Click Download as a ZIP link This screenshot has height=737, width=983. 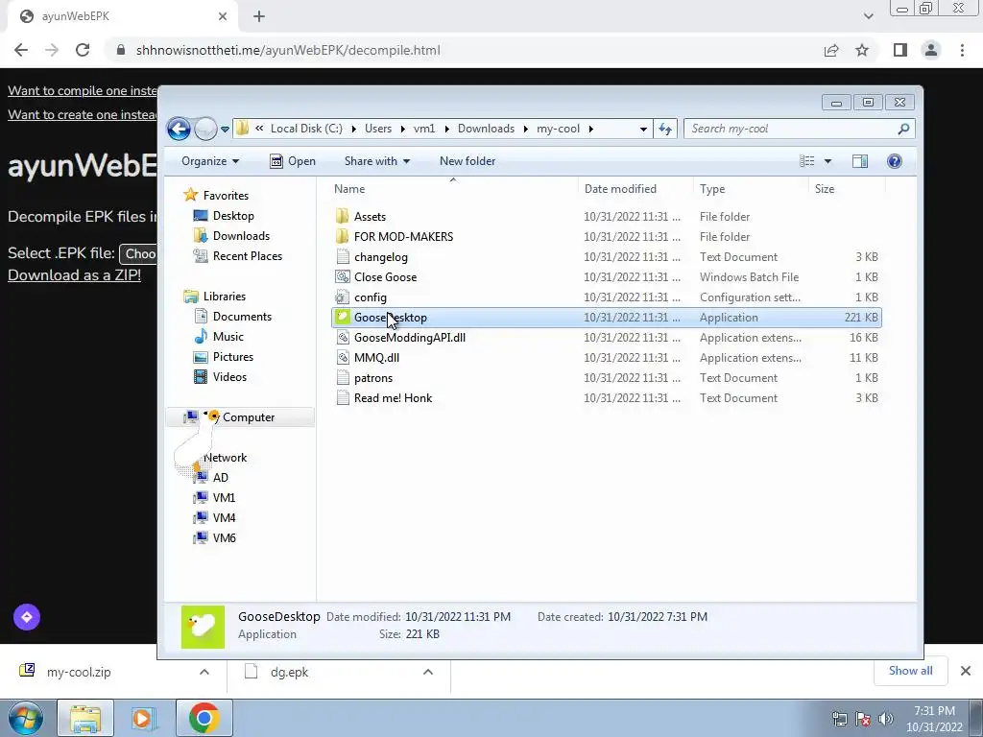click(74, 275)
